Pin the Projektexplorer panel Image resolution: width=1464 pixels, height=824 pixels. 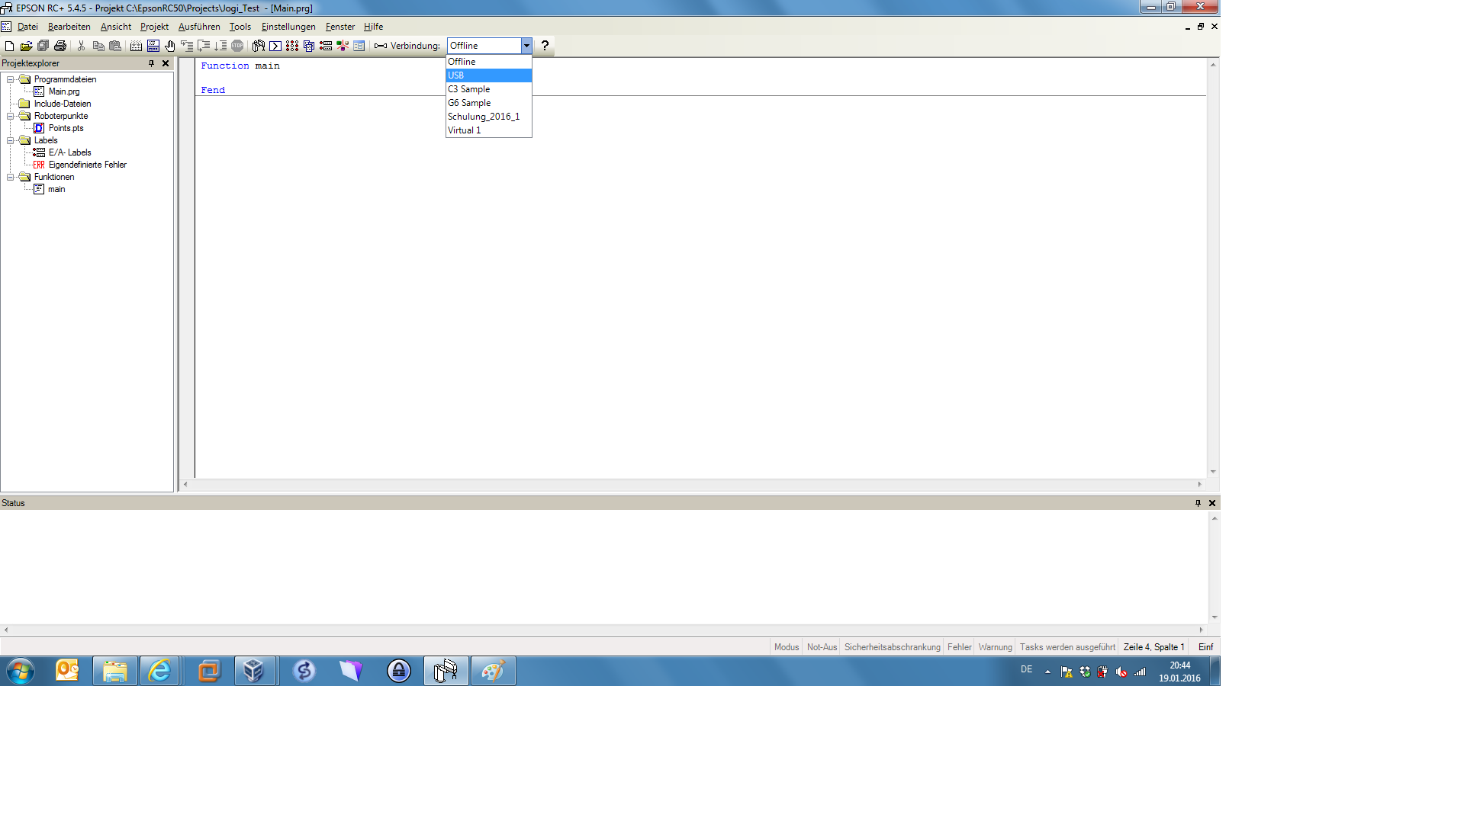[x=151, y=63]
